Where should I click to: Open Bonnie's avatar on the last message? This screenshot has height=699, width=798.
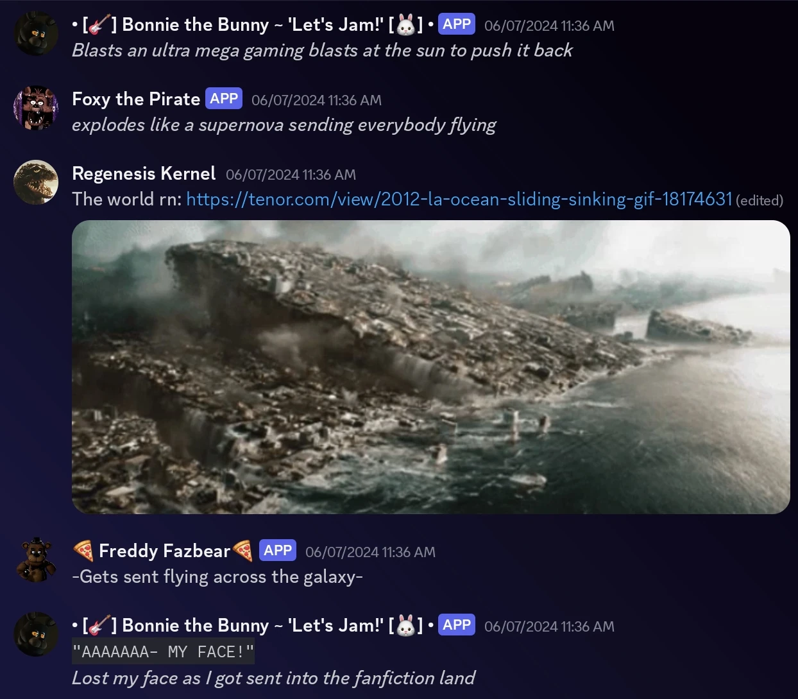pos(36,634)
